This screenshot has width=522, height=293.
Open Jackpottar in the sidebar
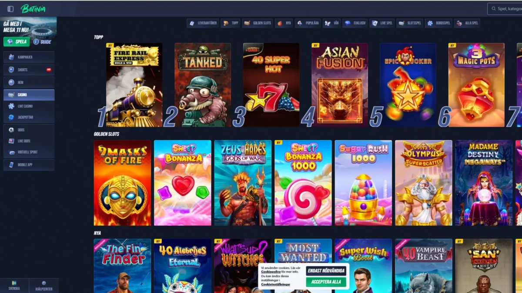[29, 117]
